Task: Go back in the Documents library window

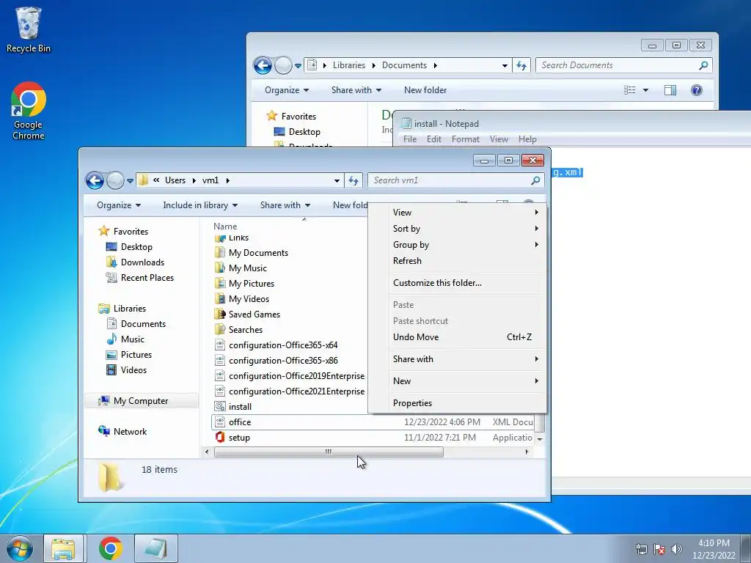Action: pos(263,65)
